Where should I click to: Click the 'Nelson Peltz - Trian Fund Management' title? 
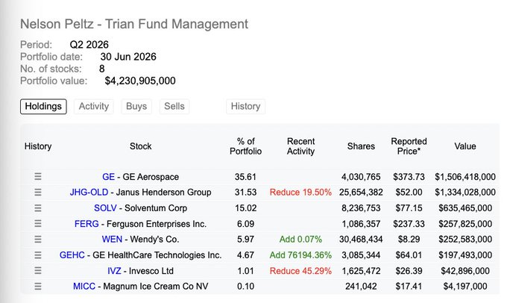click(x=134, y=25)
